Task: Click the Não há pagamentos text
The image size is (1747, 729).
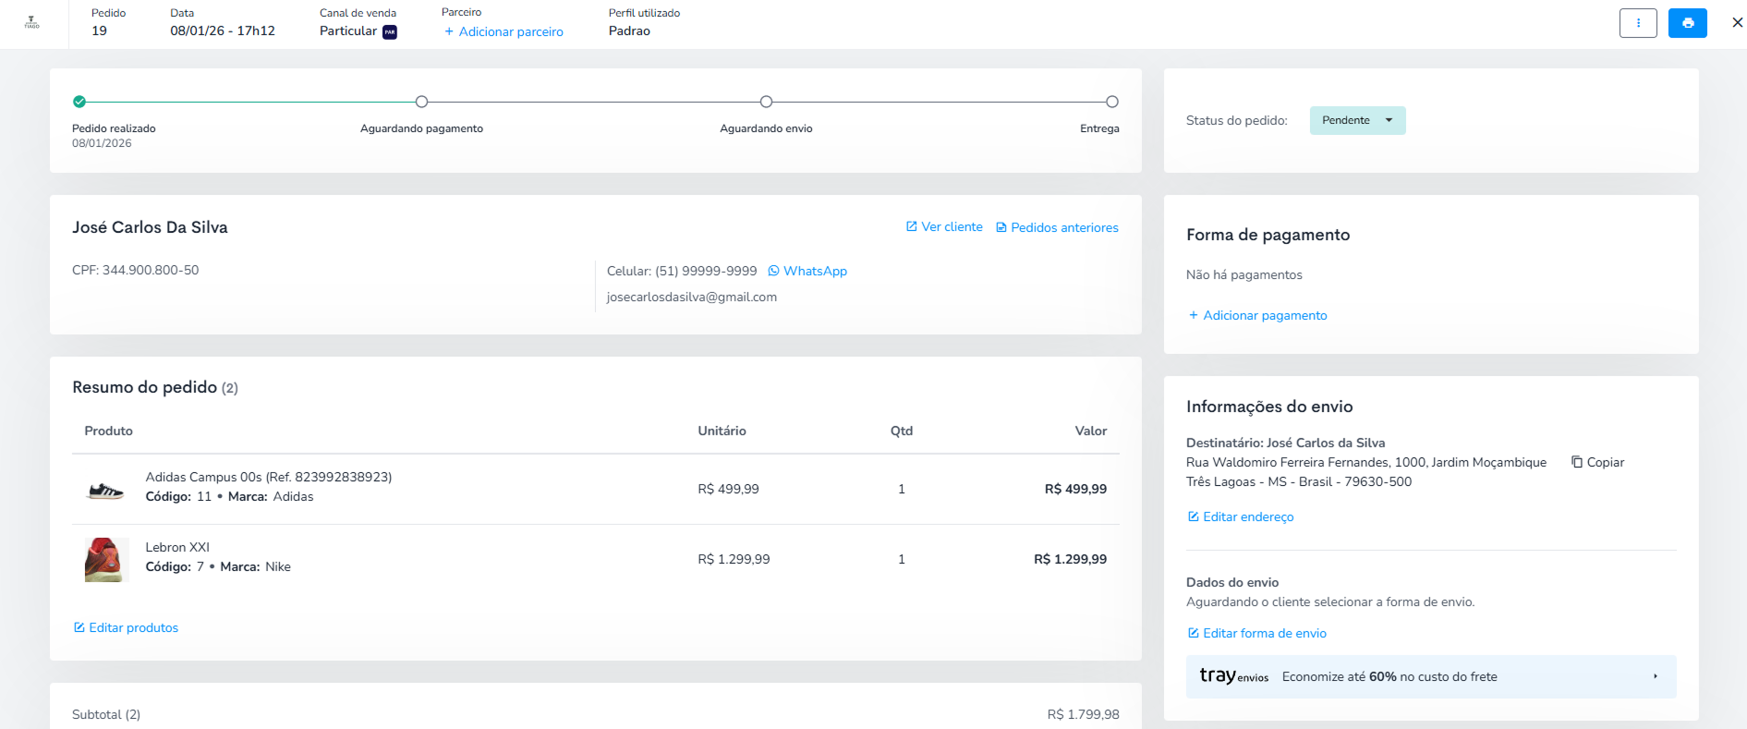Action: [x=1244, y=274]
